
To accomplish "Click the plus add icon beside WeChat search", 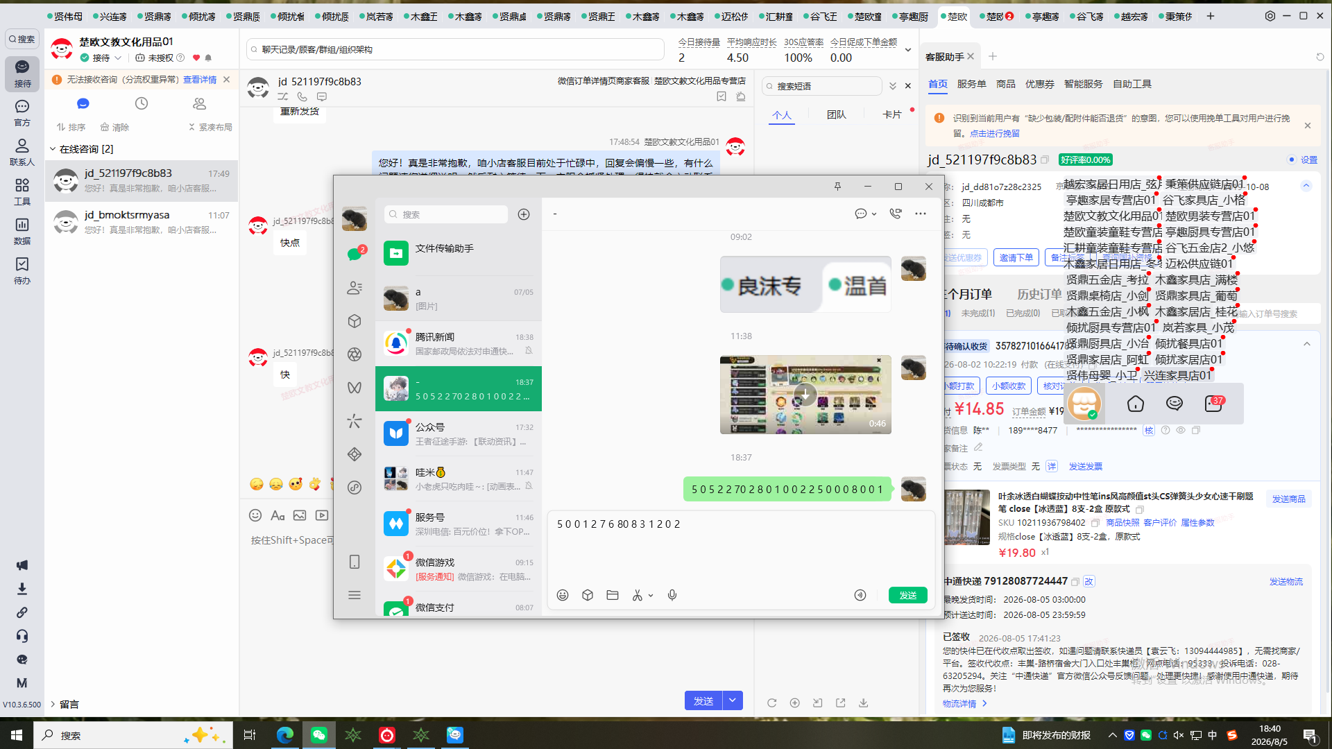I will click(x=524, y=214).
